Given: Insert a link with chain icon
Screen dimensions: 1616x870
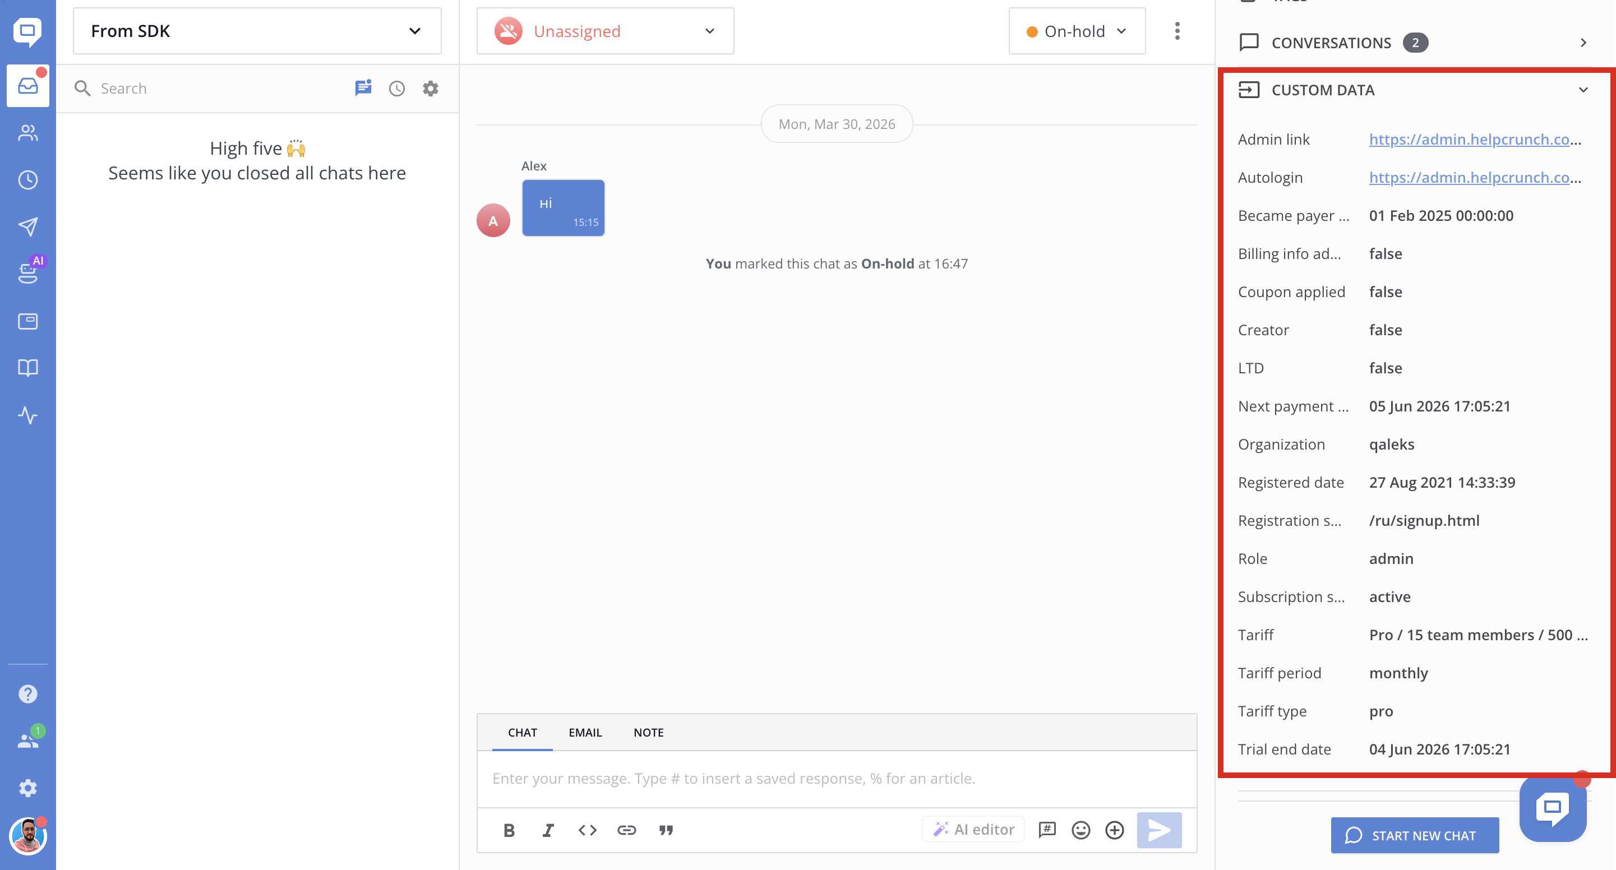Looking at the screenshot, I should [x=626, y=831].
